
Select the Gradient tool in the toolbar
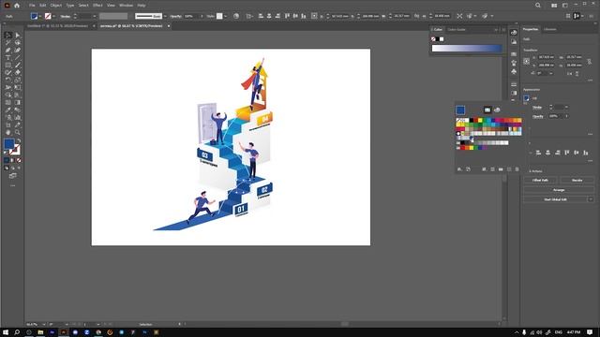coord(18,102)
